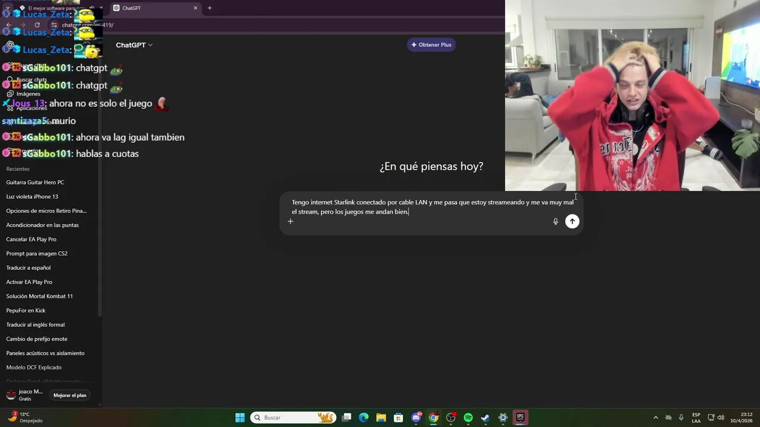Click Buscar chats in sidebar

(27, 79)
